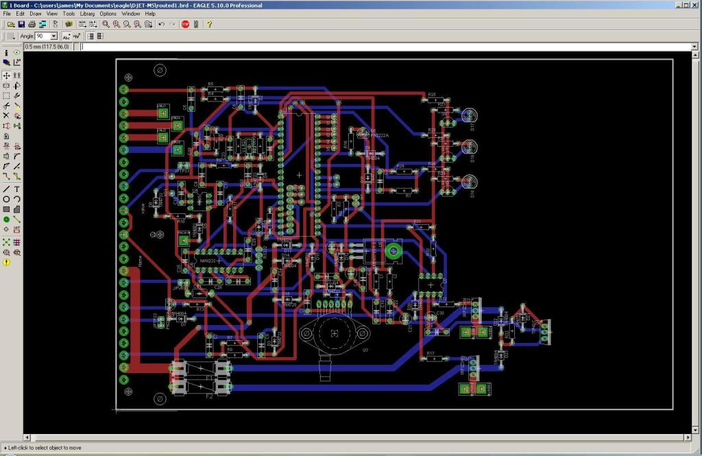
Task: Select the Wire (line) drawing tool
Action: click(6, 189)
